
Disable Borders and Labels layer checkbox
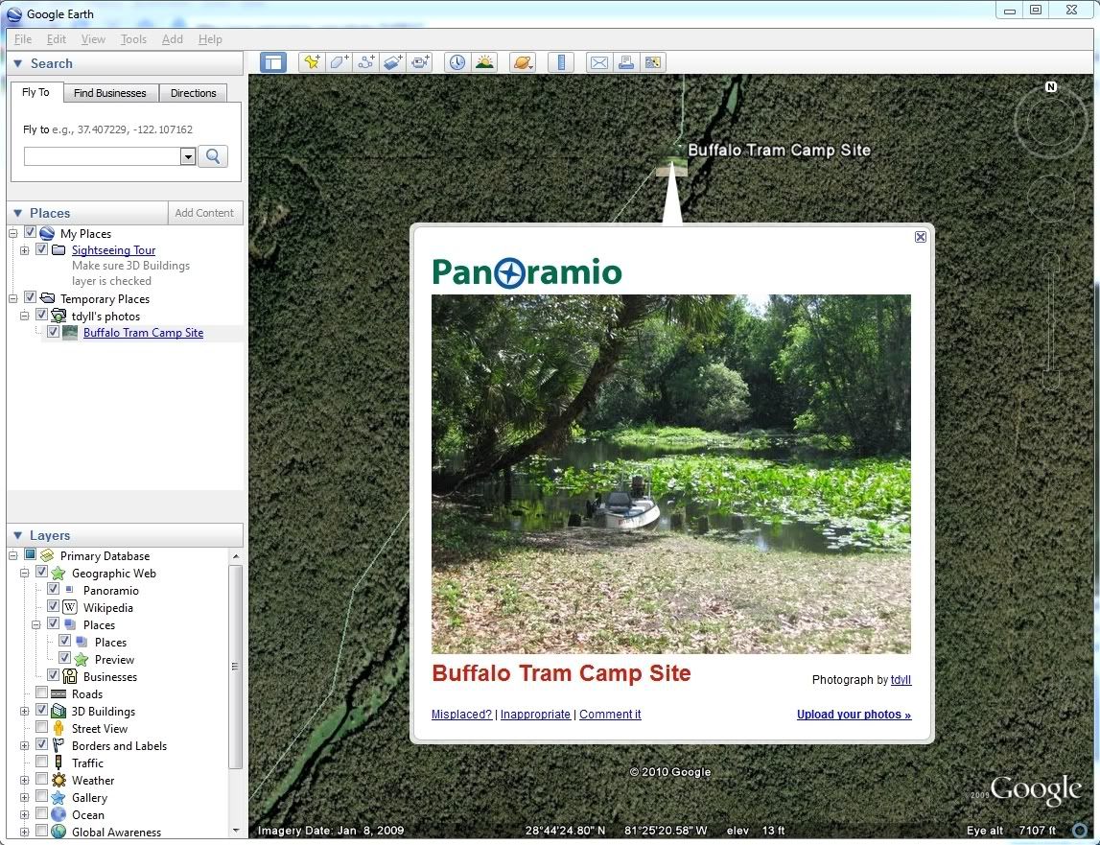pyautogui.click(x=41, y=744)
